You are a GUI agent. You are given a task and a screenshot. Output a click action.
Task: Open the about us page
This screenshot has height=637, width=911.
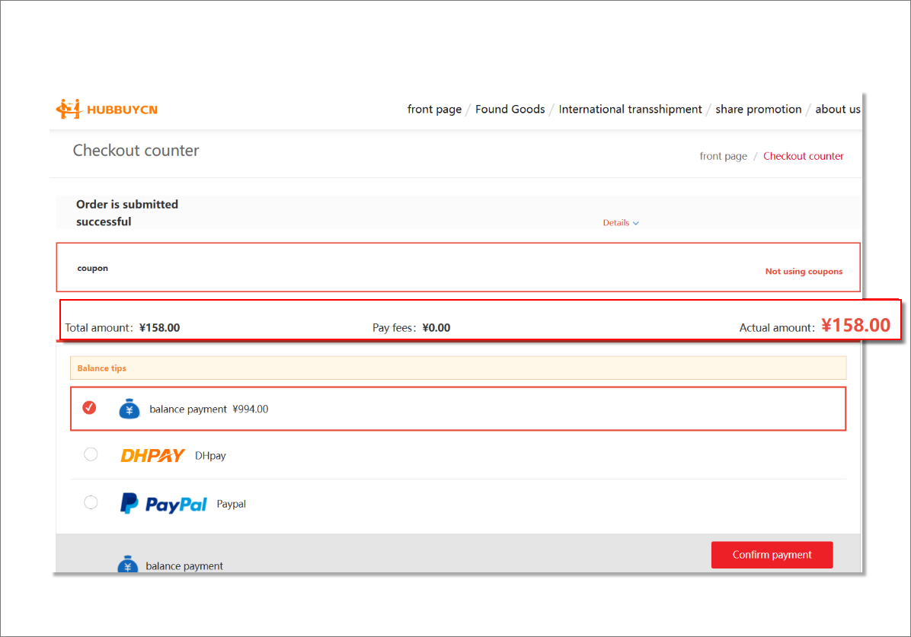[x=837, y=110]
